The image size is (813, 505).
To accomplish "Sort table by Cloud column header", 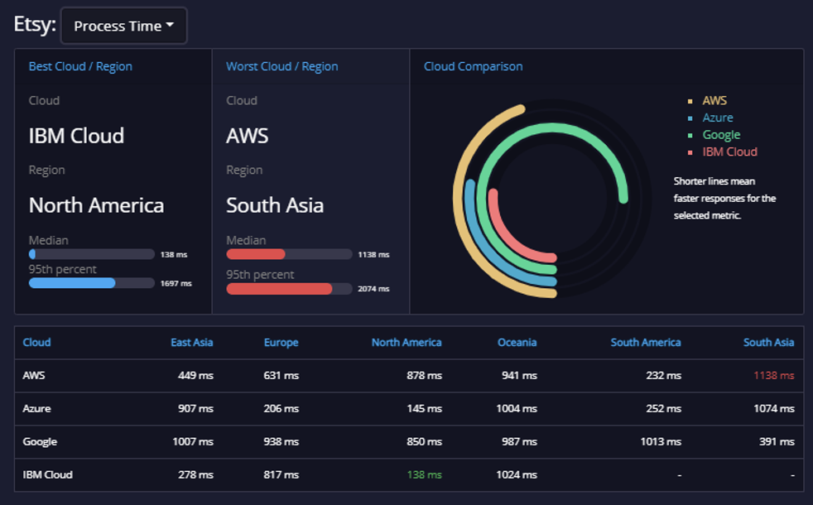I will point(36,342).
